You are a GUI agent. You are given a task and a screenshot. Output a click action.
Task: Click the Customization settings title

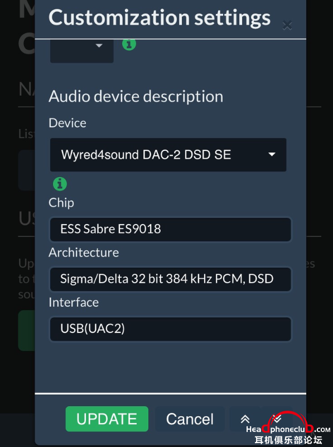tap(160, 18)
